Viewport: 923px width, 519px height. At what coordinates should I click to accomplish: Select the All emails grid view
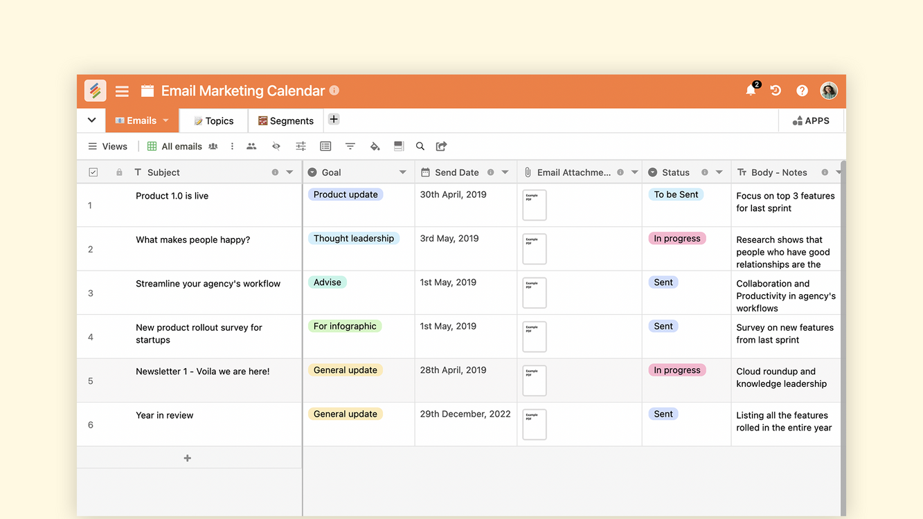pos(174,146)
